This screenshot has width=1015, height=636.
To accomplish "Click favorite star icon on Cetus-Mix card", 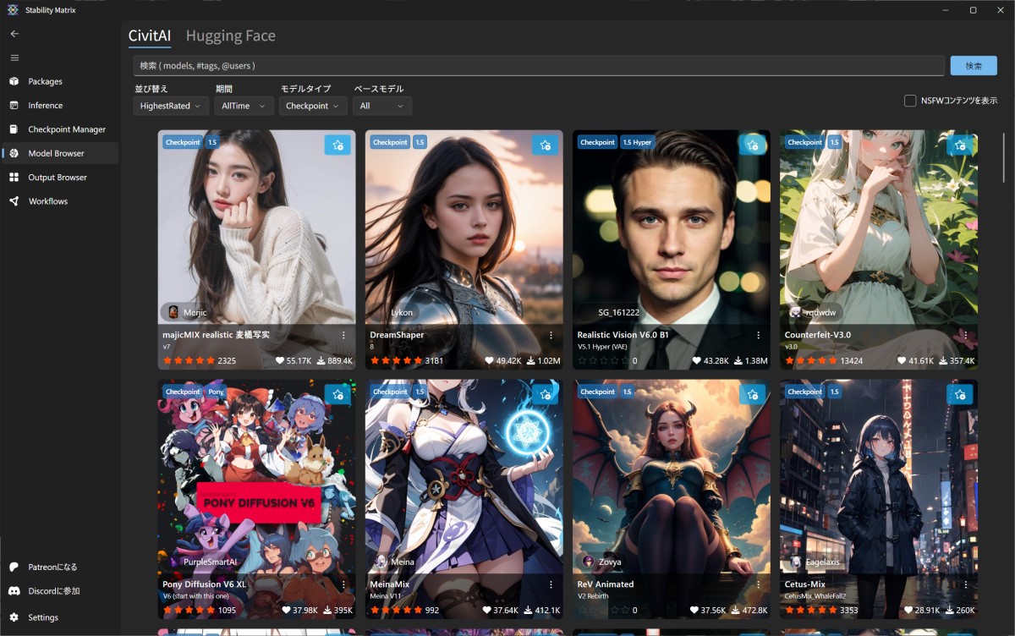I will click(x=960, y=394).
